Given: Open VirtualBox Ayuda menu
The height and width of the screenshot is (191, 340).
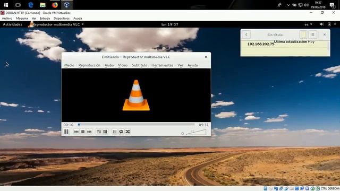Looking at the screenshot, I should click(x=78, y=19).
